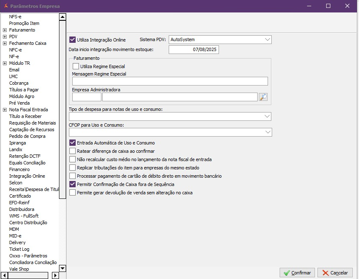Select Ticket Log in the tree
The width and height of the screenshot is (359, 279).
19,249
